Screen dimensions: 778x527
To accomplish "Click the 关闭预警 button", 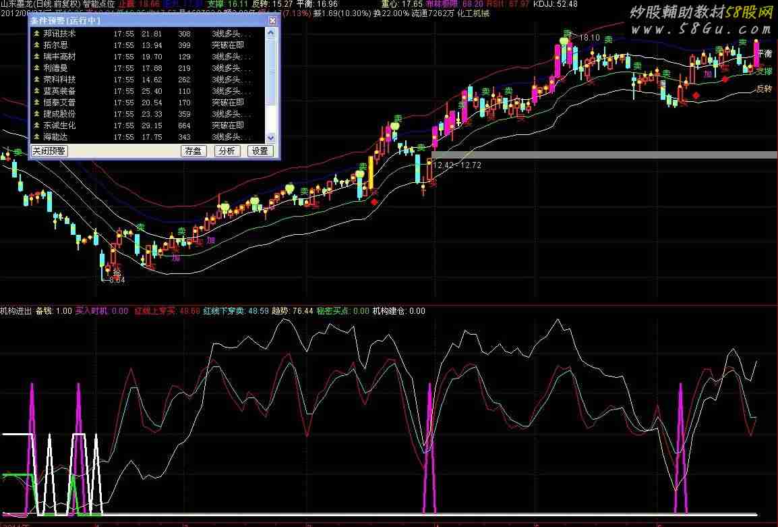I will pos(50,151).
